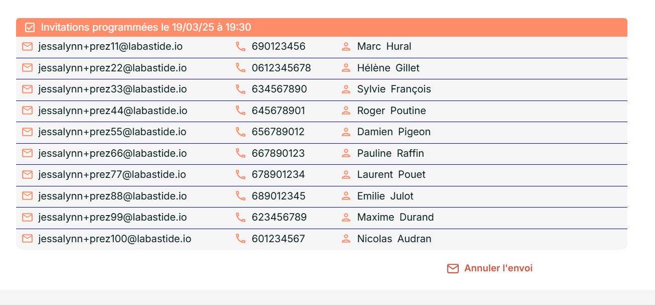
Task: Click the phone icon next to 0612345678
Action: coord(241,68)
